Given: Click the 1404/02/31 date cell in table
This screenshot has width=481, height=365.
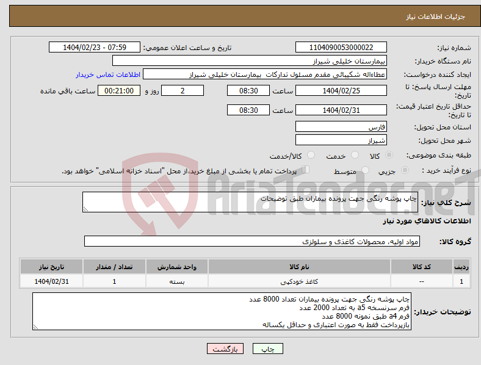Looking at the screenshot, I should click(51, 281).
